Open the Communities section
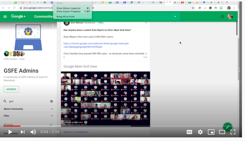The image size is (245, 141). click(x=44, y=17)
